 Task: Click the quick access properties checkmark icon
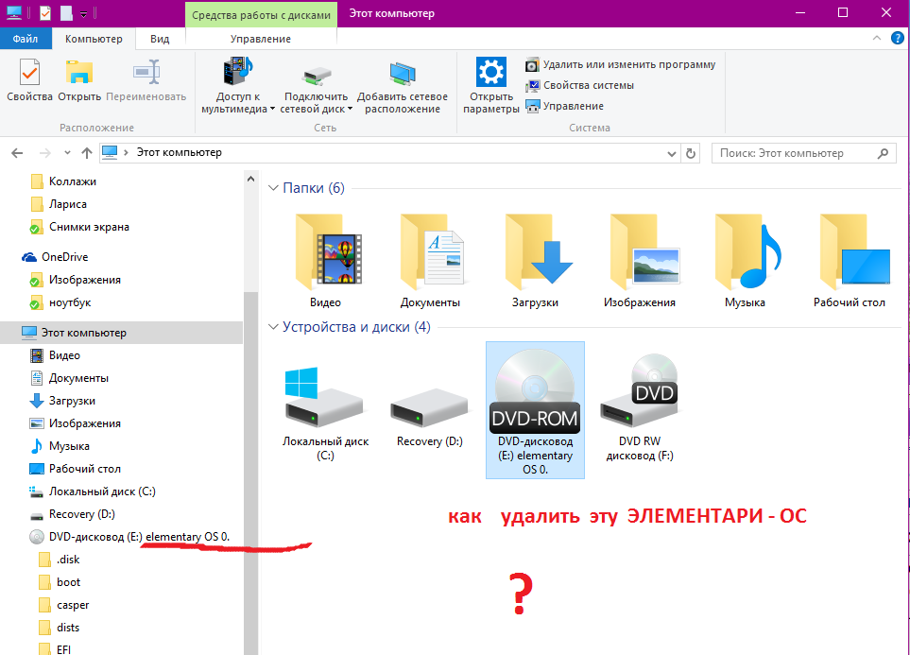(44, 13)
